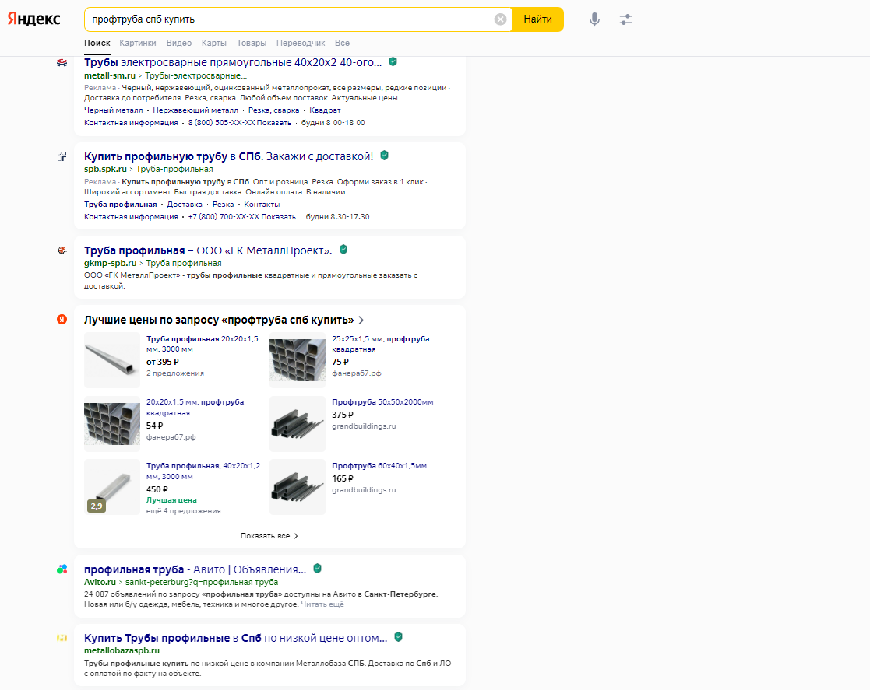
Task: Open the Все tab
Action: pos(342,44)
